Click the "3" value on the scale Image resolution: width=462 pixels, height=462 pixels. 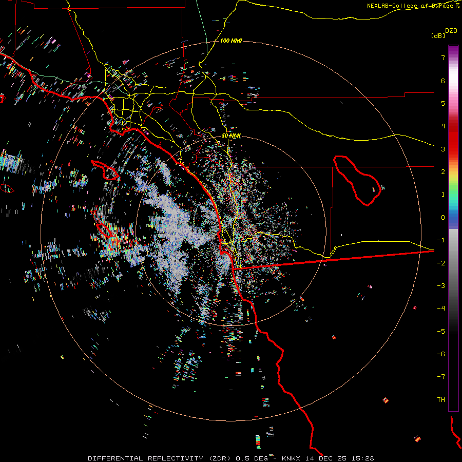coord(443,149)
